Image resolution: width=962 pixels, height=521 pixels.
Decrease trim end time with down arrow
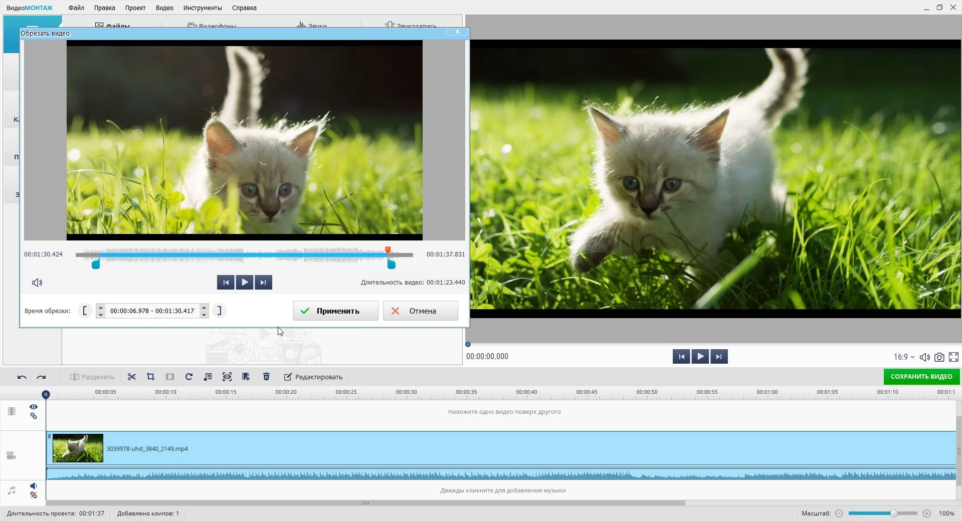coord(204,315)
